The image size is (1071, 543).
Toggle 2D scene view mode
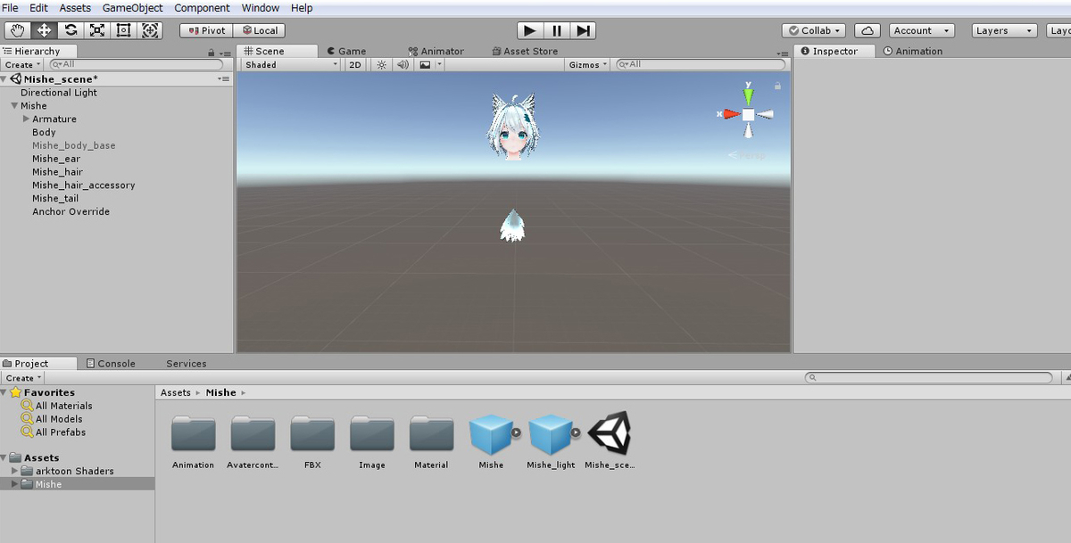coord(355,65)
